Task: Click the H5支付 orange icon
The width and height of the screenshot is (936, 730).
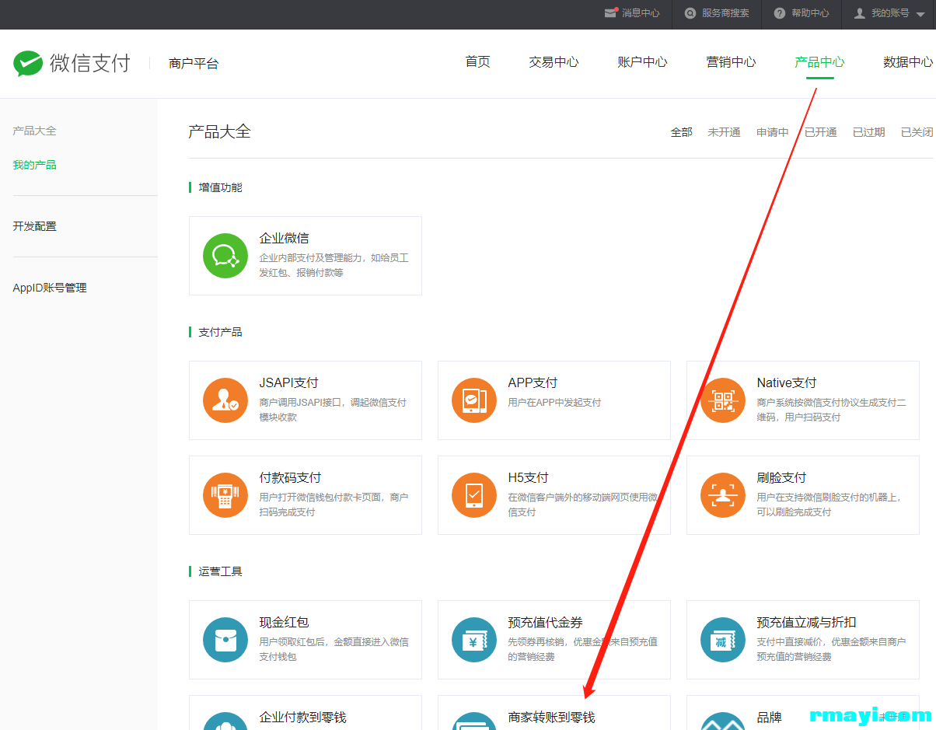Action: (474, 494)
